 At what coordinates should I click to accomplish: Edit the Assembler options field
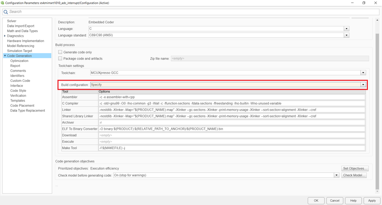(x=232, y=97)
